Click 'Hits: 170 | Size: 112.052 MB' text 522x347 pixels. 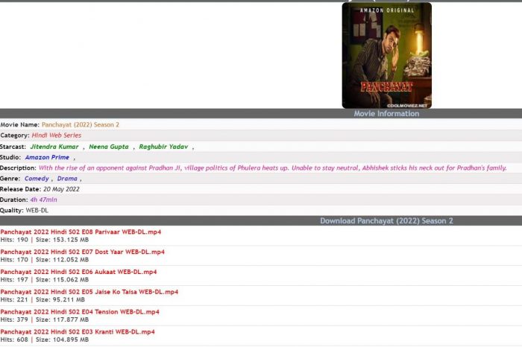tap(45, 260)
